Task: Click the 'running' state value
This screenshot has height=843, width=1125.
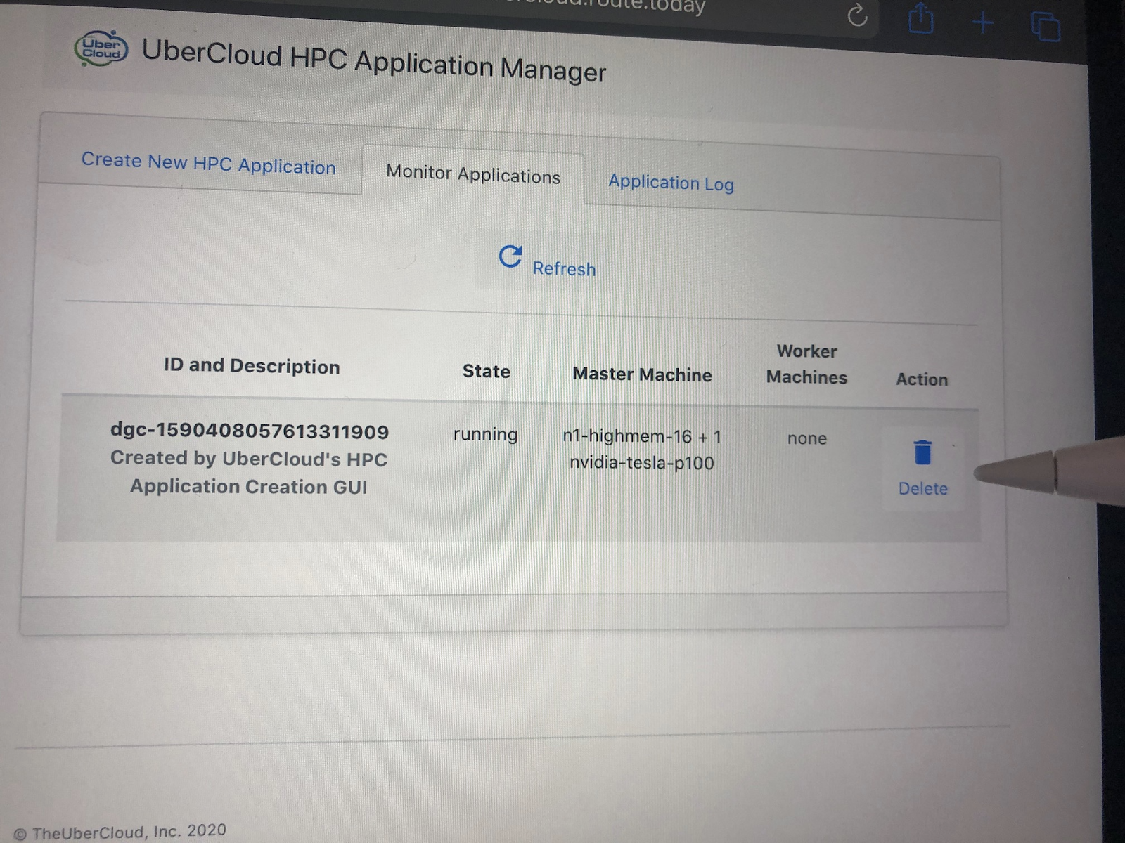Action: (485, 435)
